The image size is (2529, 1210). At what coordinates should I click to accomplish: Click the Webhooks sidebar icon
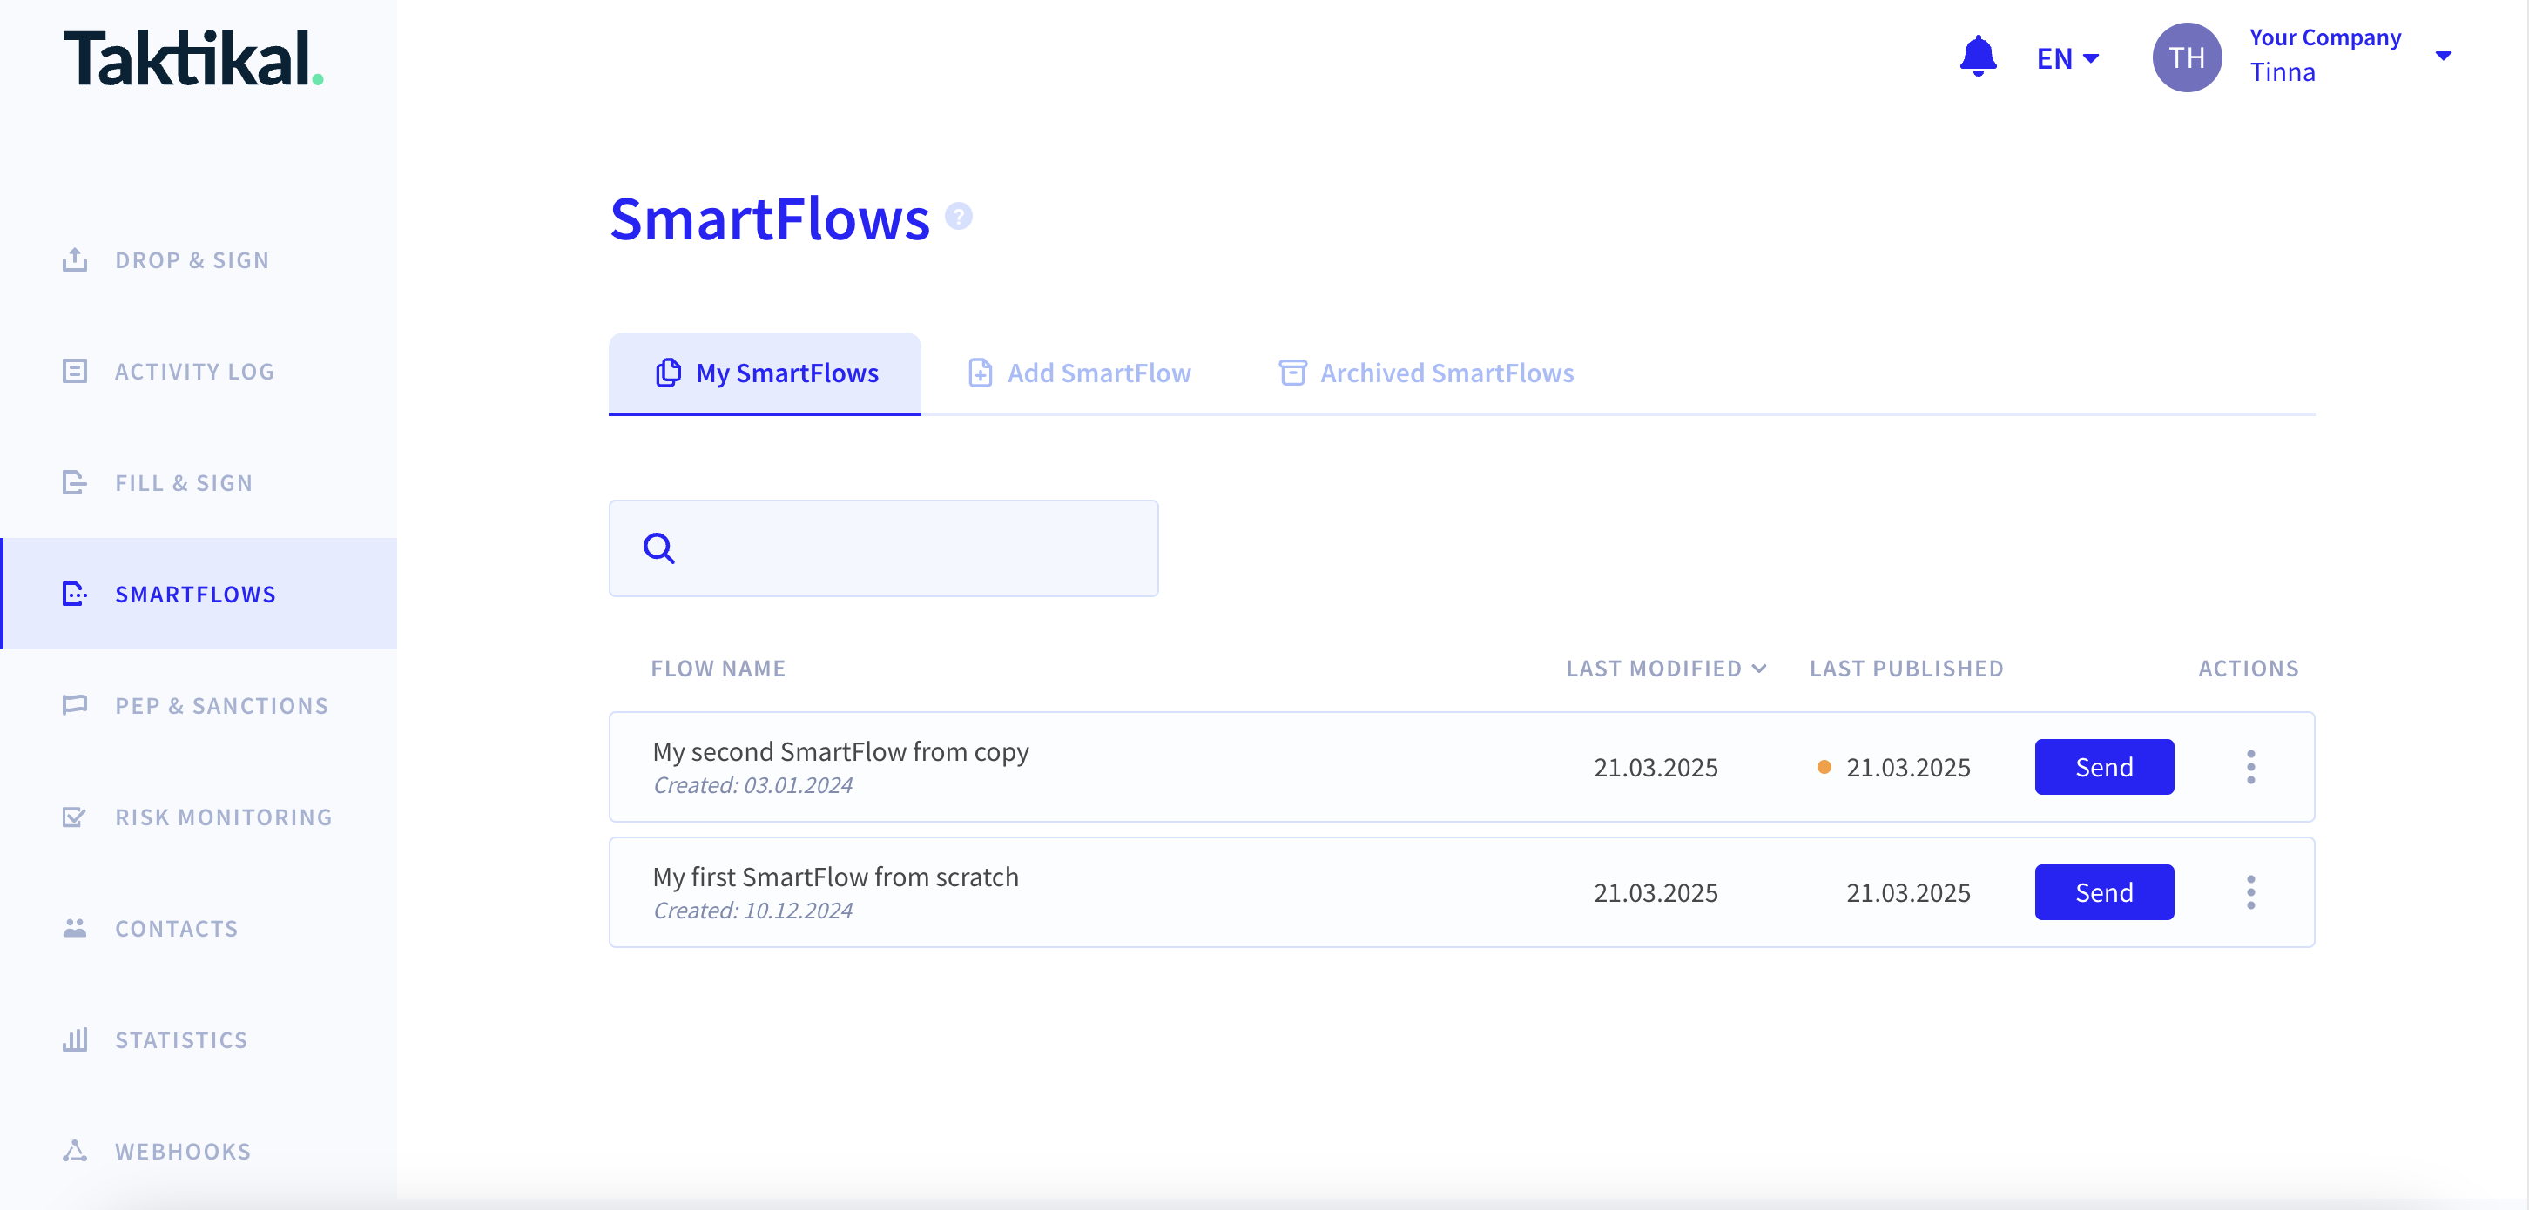75,1150
